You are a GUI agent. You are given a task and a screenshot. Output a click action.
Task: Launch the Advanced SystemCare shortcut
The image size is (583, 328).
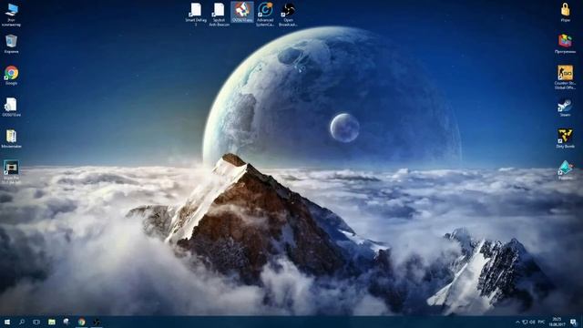pyautogui.click(x=265, y=14)
